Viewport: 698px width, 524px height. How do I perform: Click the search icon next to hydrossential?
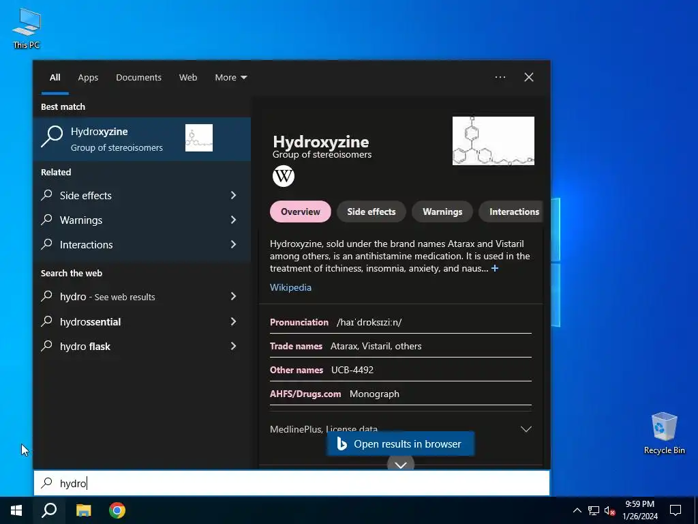[x=47, y=321]
